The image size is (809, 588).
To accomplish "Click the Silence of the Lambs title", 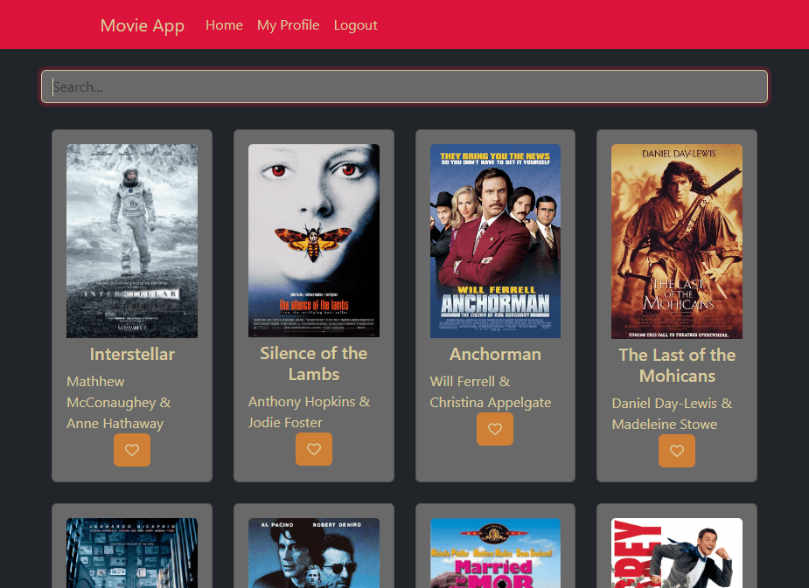I will (x=313, y=363).
